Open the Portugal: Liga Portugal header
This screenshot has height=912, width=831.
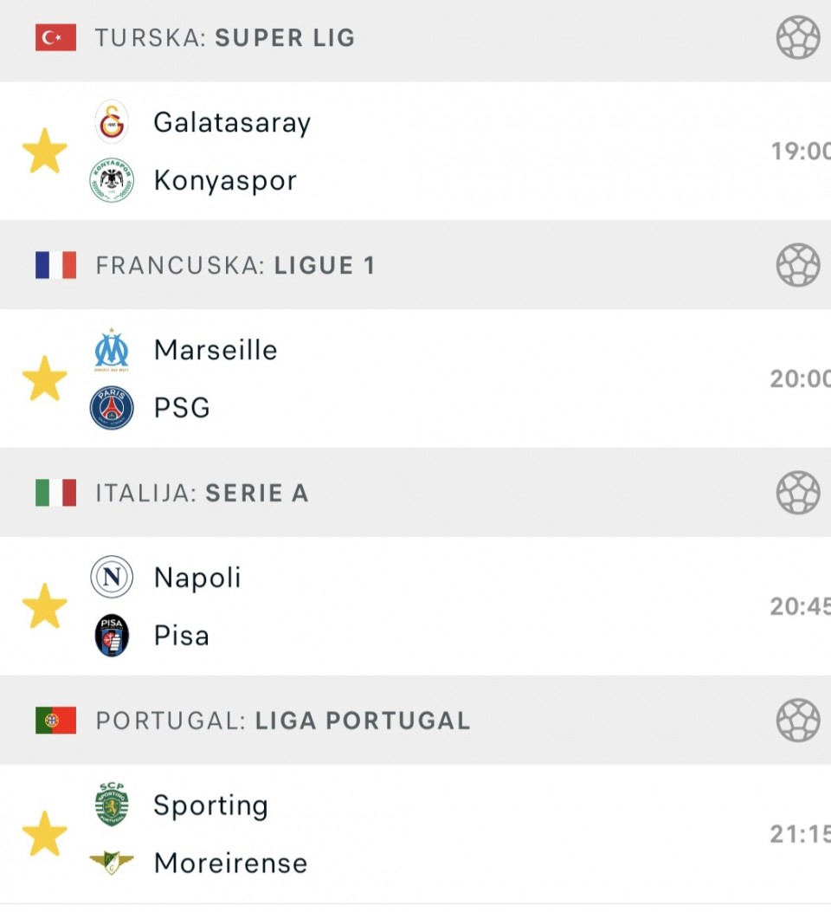click(x=283, y=721)
